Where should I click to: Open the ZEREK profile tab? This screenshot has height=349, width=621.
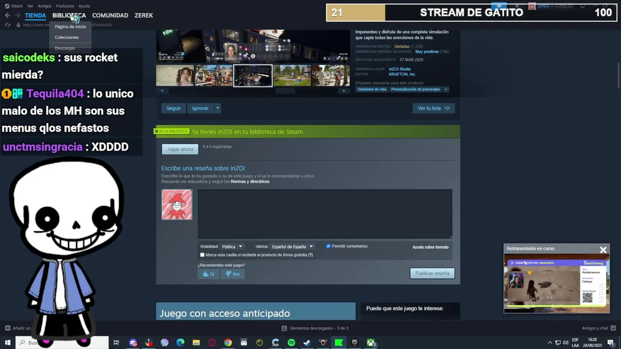click(144, 16)
